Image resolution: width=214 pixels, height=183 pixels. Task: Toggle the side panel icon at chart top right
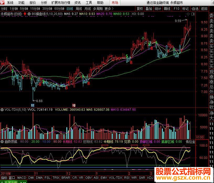point(193,14)
